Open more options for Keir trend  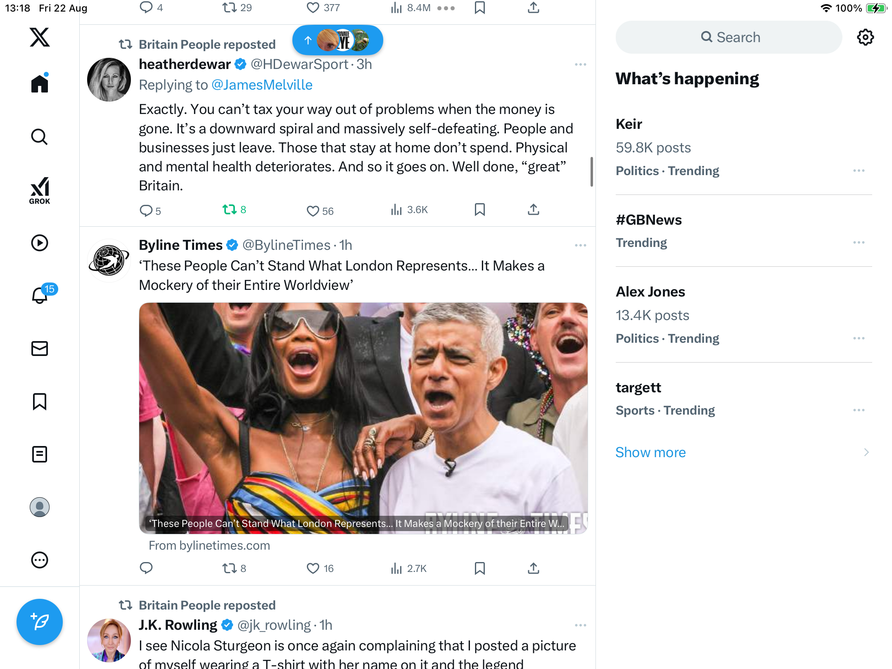859,171
